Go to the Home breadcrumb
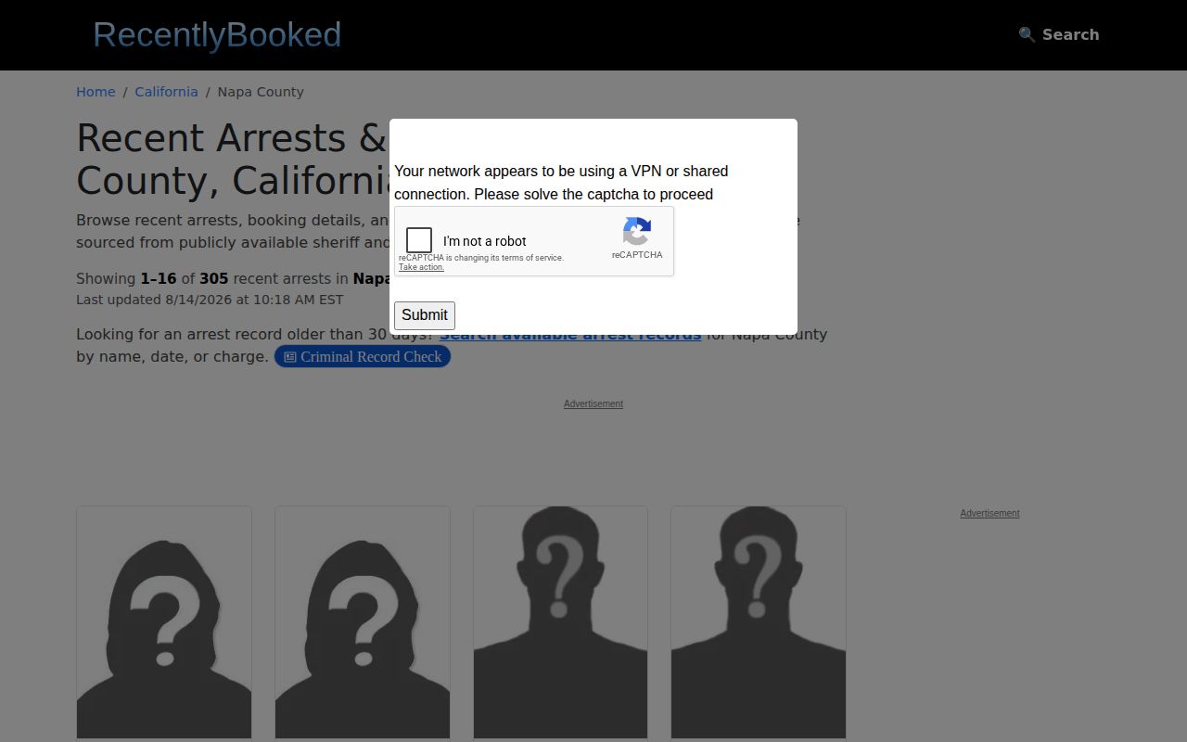The width and height of the screenshot is (1187, 742). pyautogui.click(x=96, y=92)
